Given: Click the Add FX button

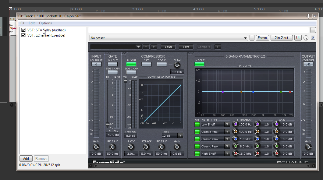Looking at the screenshot, I should coord(26,159).
